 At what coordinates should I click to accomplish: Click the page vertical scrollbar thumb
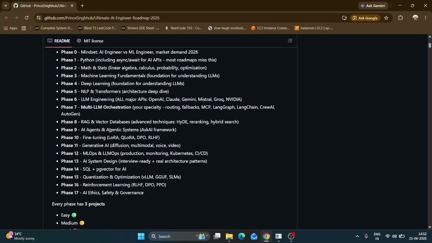[x=430, y=45]
